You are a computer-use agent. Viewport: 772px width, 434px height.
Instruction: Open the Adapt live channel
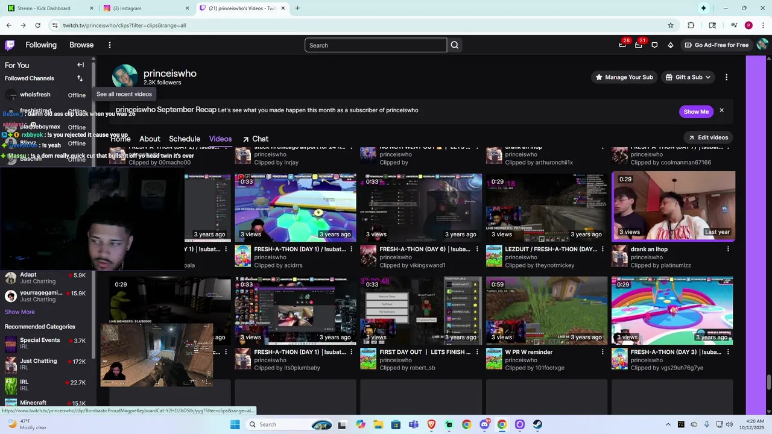(x=46, y=278)
